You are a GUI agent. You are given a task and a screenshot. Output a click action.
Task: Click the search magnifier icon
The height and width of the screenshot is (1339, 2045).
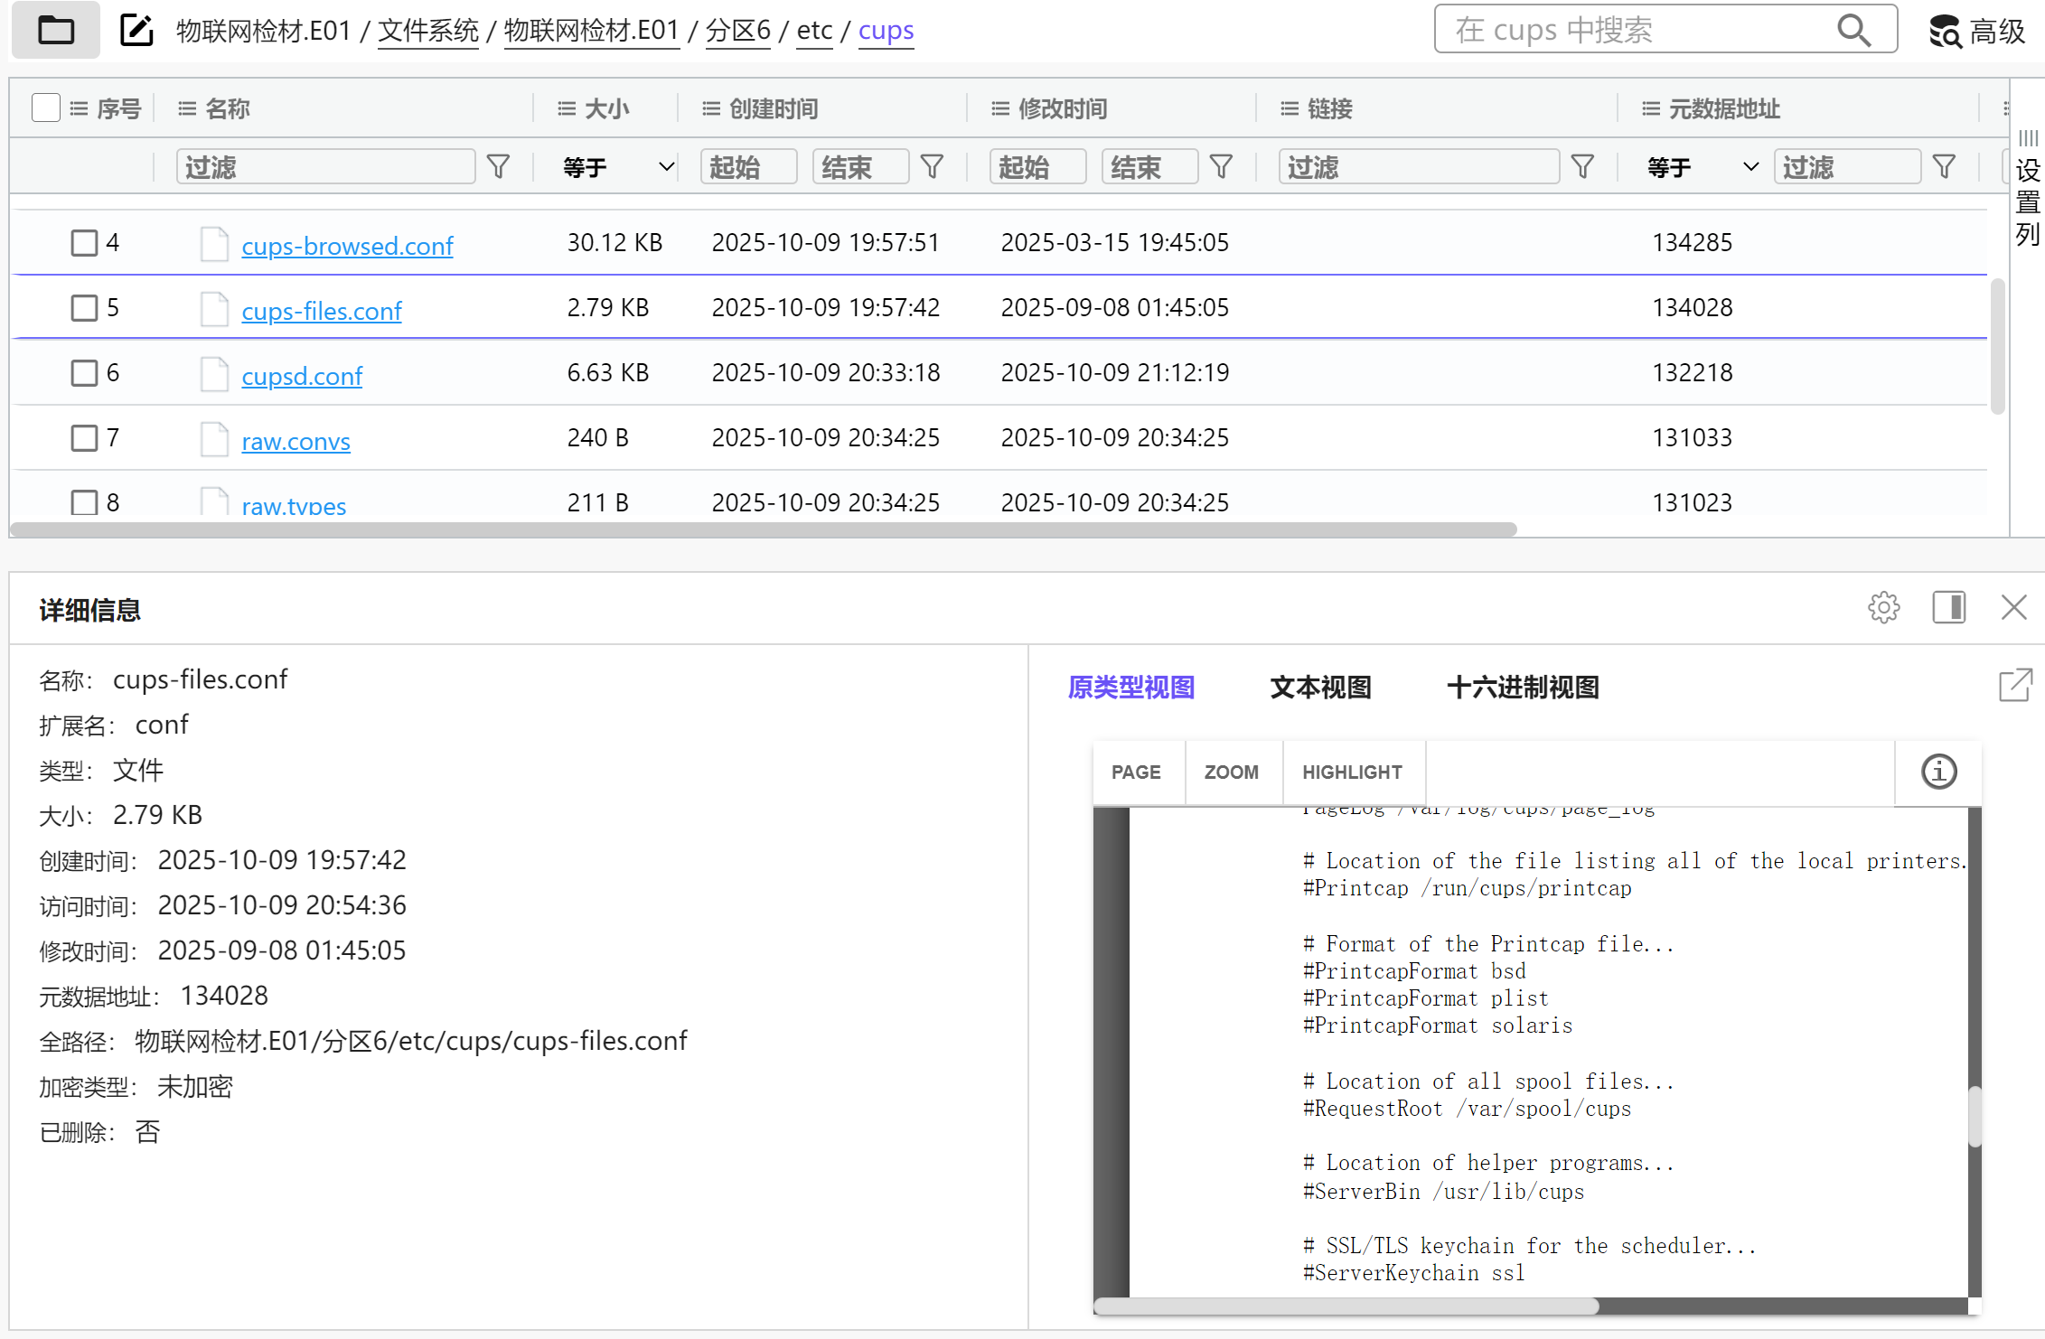click(x=1853, y=31)
